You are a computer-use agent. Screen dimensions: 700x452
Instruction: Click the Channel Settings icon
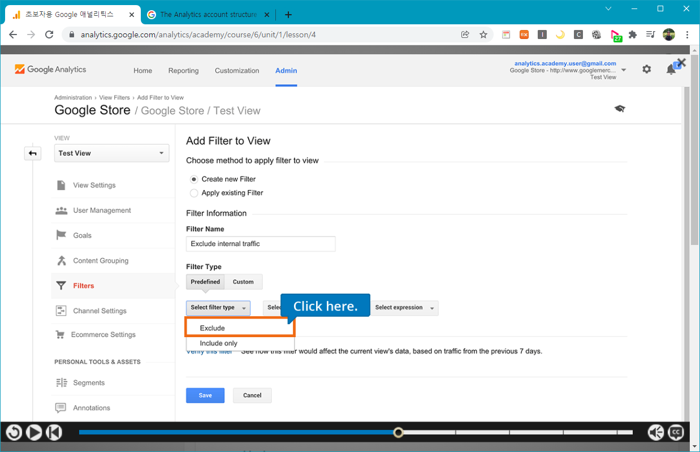[61, 311]
